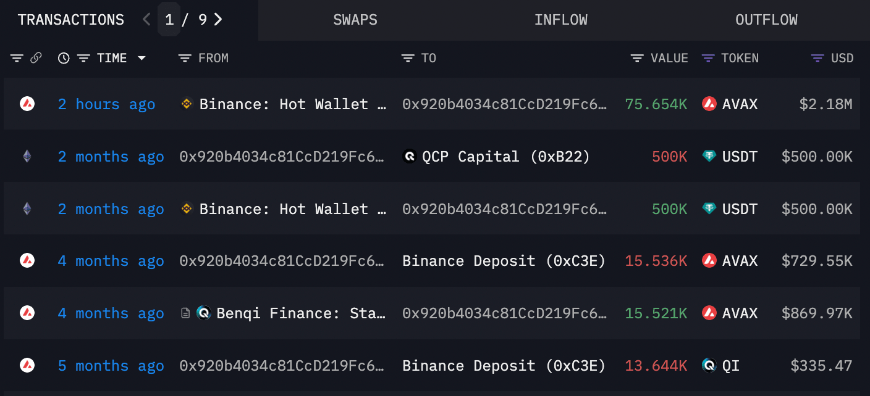
Task: Click the QI token icon in the last row
Action: click(709, 366)
